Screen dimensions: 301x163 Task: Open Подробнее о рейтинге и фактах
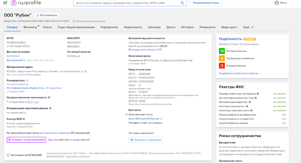point(240,73)
